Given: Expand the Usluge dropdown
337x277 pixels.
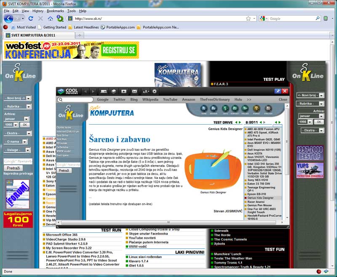Looking at the screenshot, I should pos(28,150).
